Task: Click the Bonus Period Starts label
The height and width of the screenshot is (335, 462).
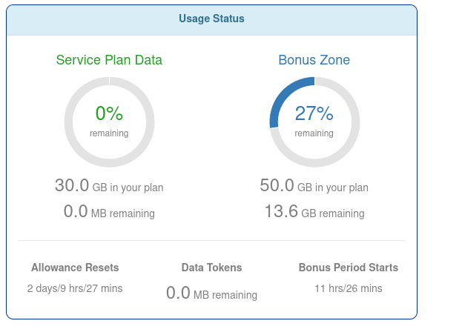Action: (349, 268)
